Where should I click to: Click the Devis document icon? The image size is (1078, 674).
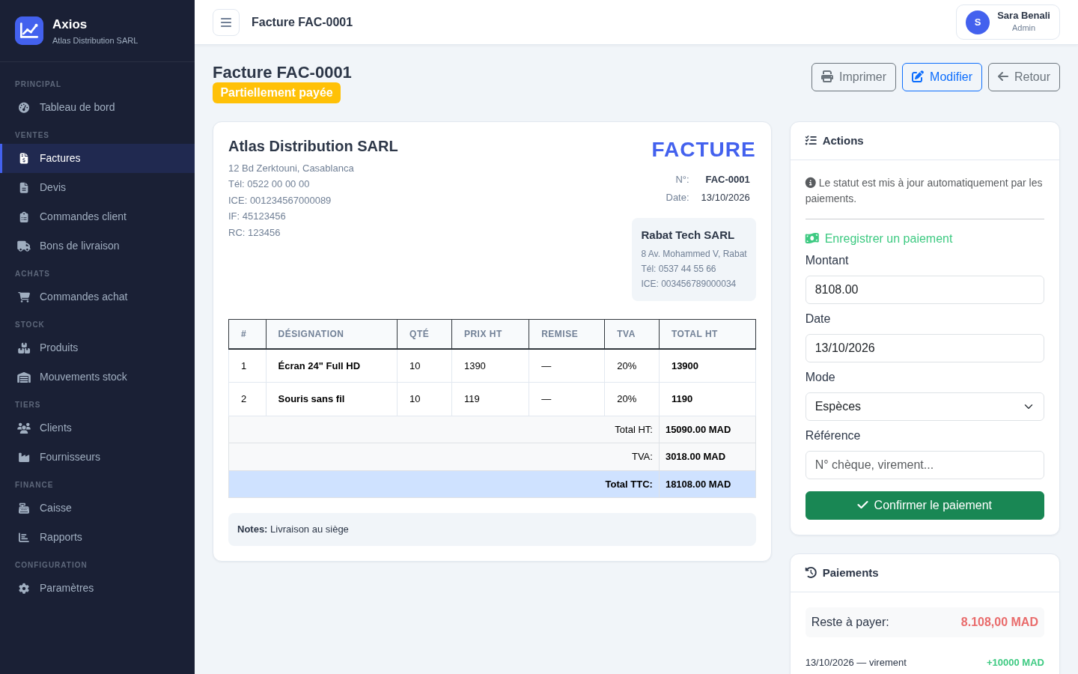pos(24,187)
